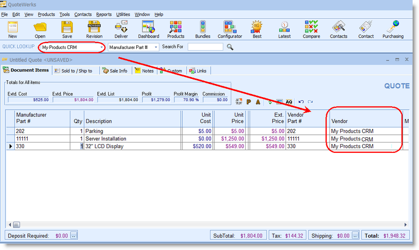419x250 pixels.
Task: Open the Edit menu
Action: (16, 15)
